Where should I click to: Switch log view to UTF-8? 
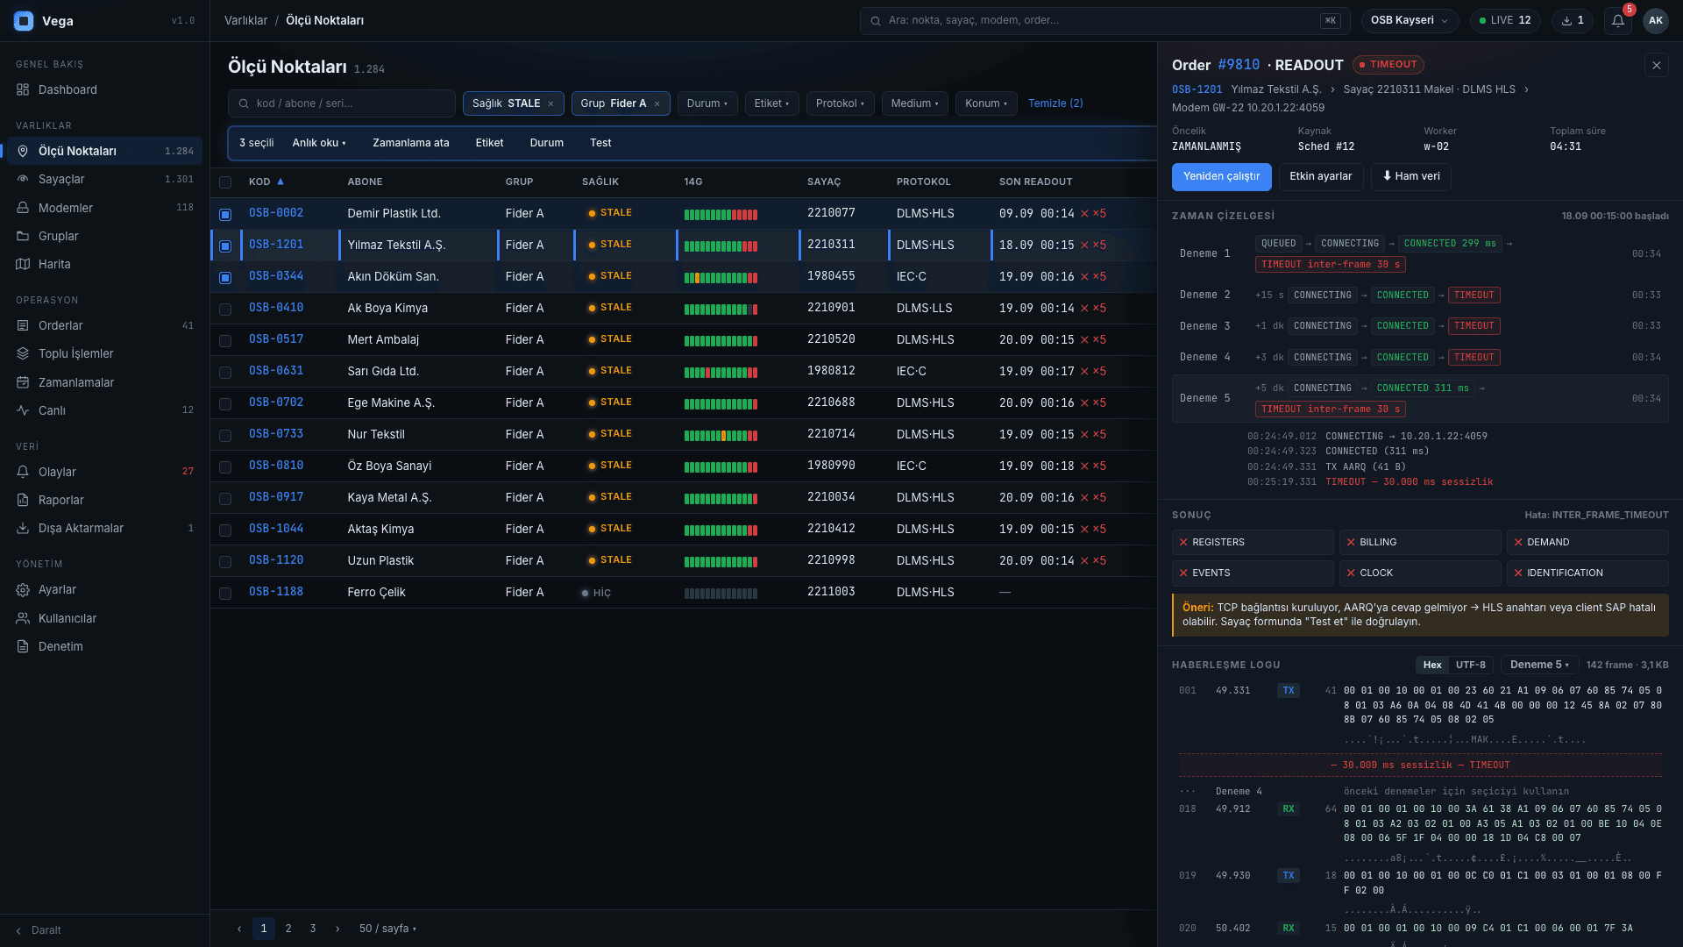pos(1471,665)
